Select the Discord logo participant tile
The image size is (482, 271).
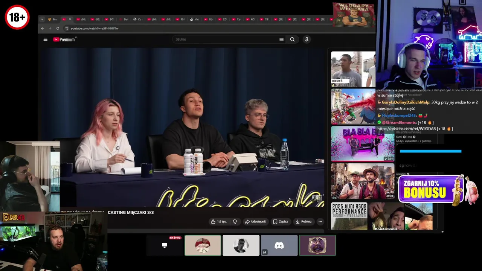279,245
